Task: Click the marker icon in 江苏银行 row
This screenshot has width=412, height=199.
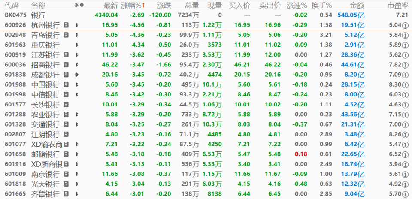Action: 77,55
